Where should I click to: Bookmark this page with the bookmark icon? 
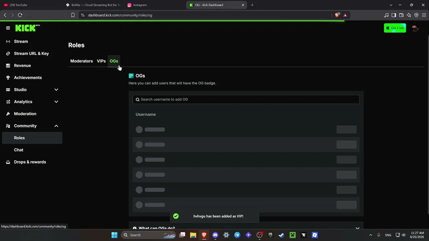pyautogui.click(x=73, y=15)
